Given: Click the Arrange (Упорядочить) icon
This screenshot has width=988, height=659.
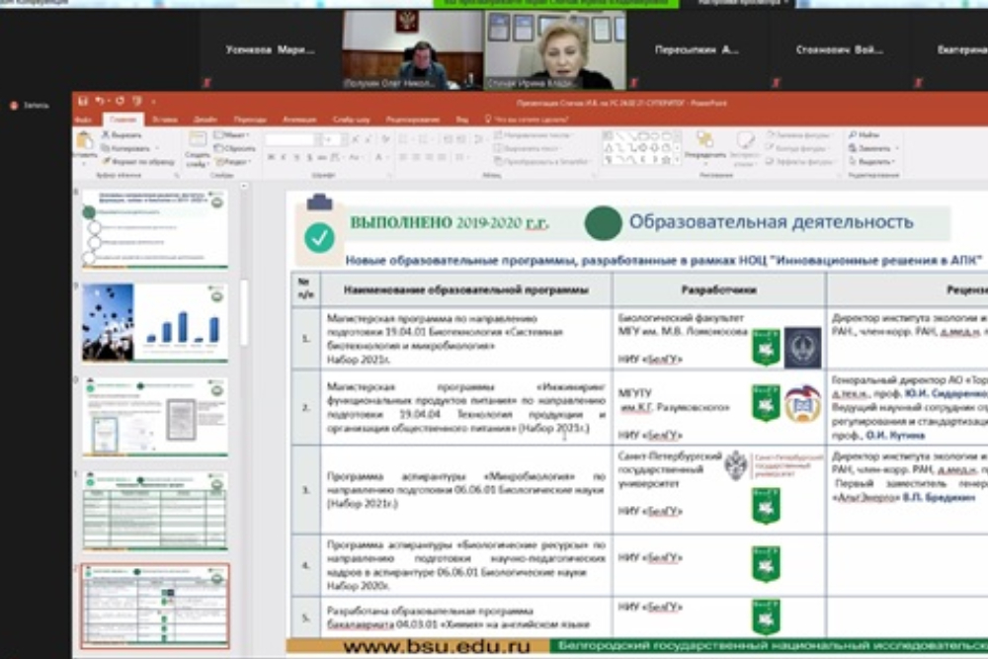Looking at the screenshot, I should coord(704,143).
